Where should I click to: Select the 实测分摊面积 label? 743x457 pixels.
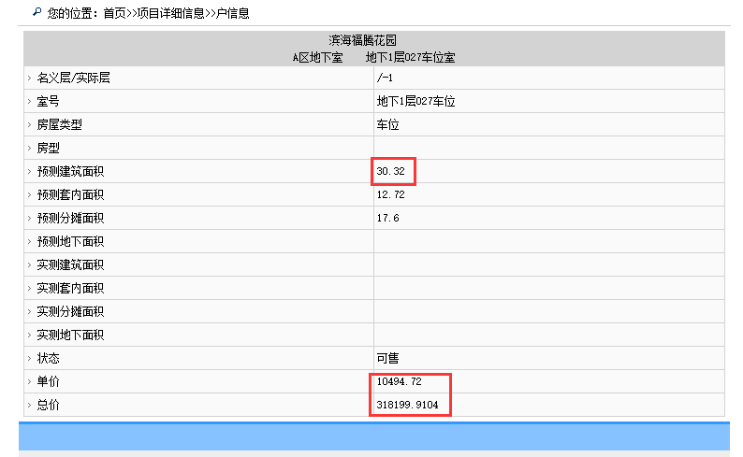point(70,311)
